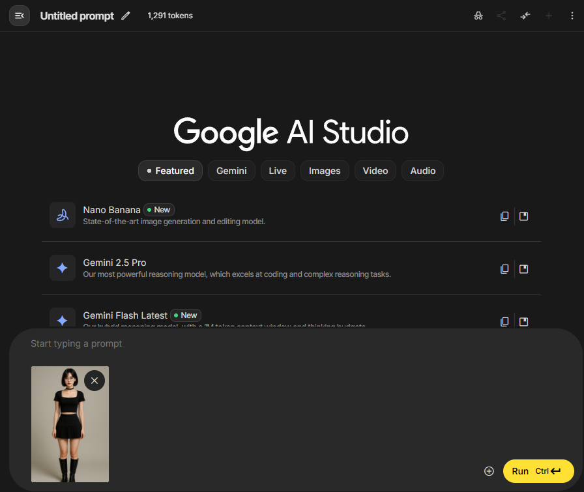Copy the Nano Banana model name
The height and width of the screenshot is (492, 584).
pos(504,216)
